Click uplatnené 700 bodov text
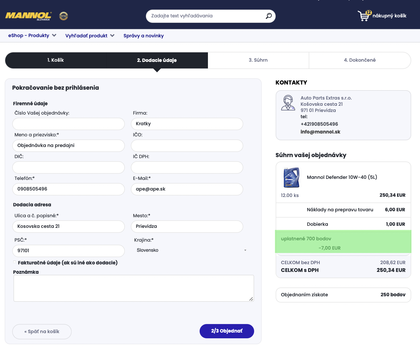Screen dimensions: 420x351 pos(306,238)
